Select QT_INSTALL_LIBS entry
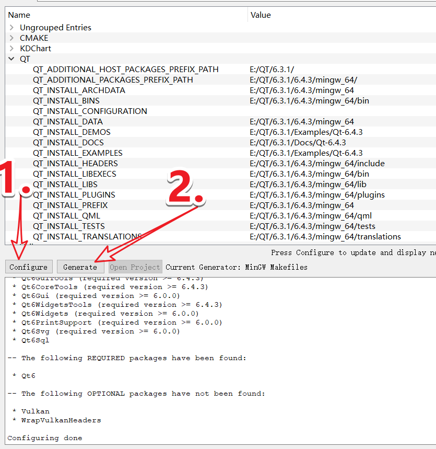The image size is (436, 449). pos(65,184)
